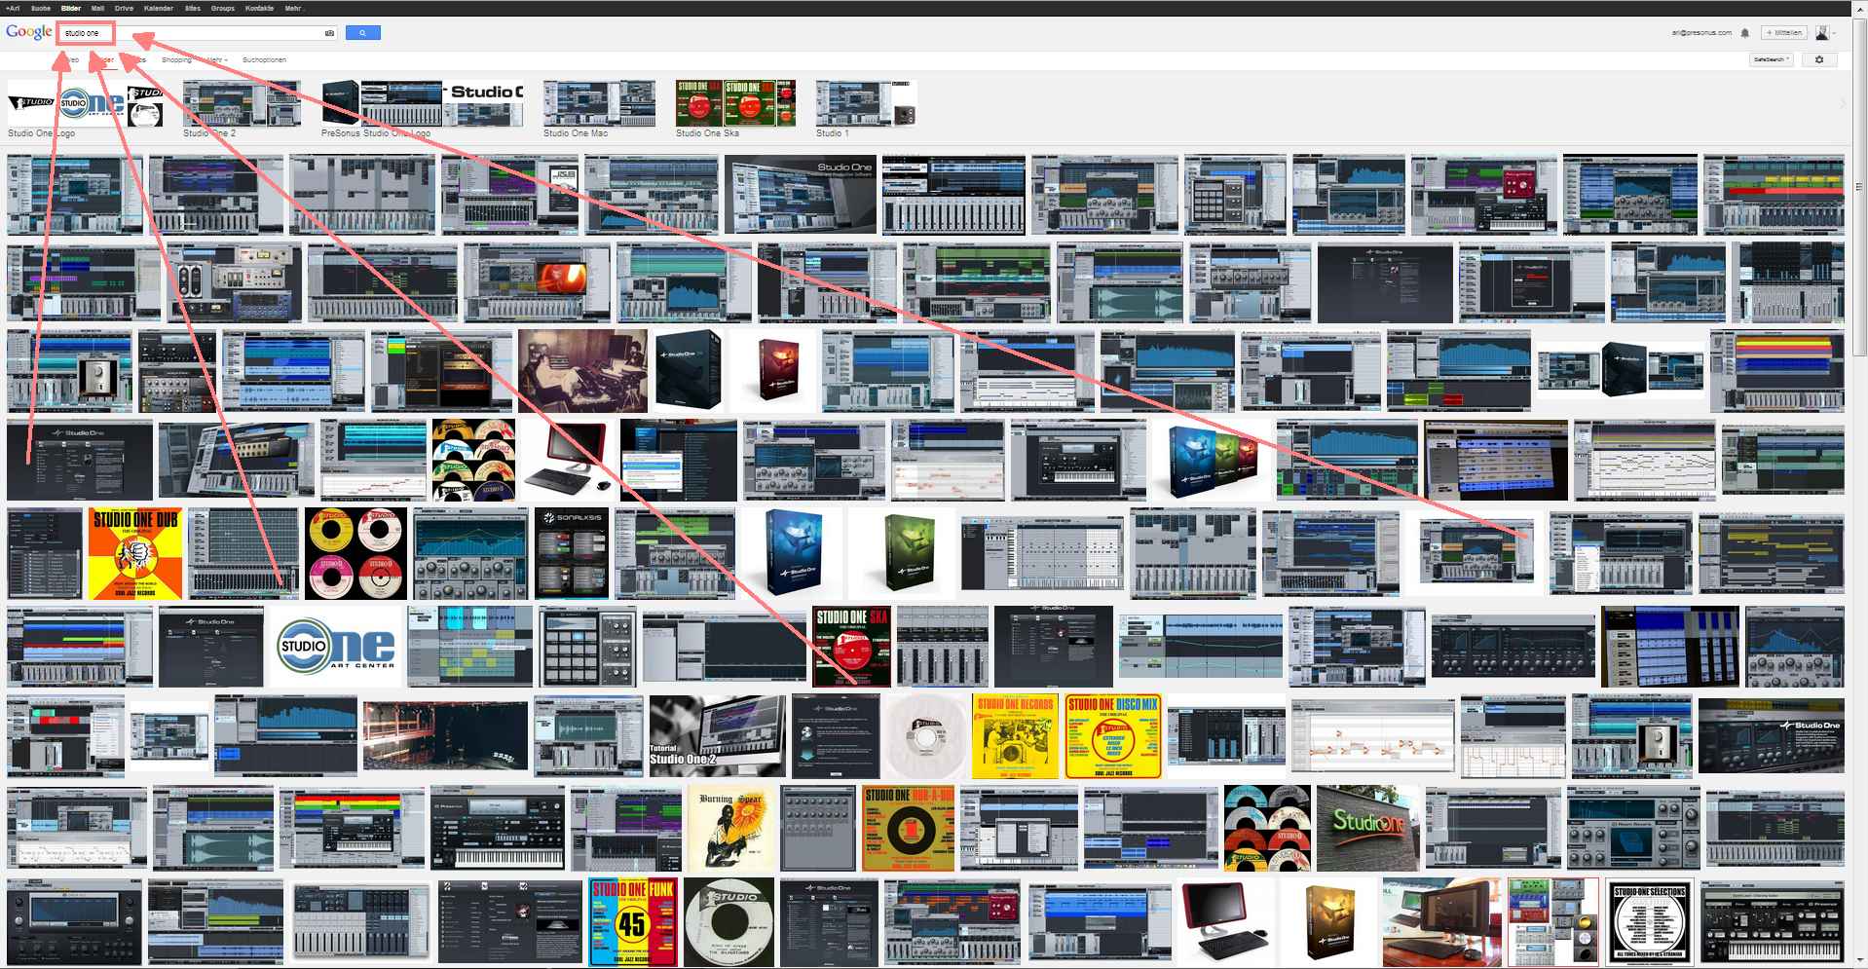Select Studio One 2 related search
This screenshot has width=1868, height=969.
point(242,109)
